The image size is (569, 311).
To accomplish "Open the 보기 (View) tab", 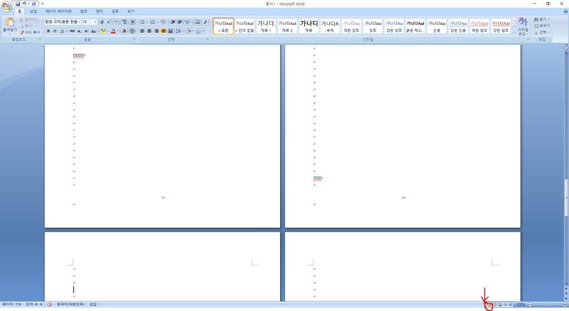I will click(131, 12).
